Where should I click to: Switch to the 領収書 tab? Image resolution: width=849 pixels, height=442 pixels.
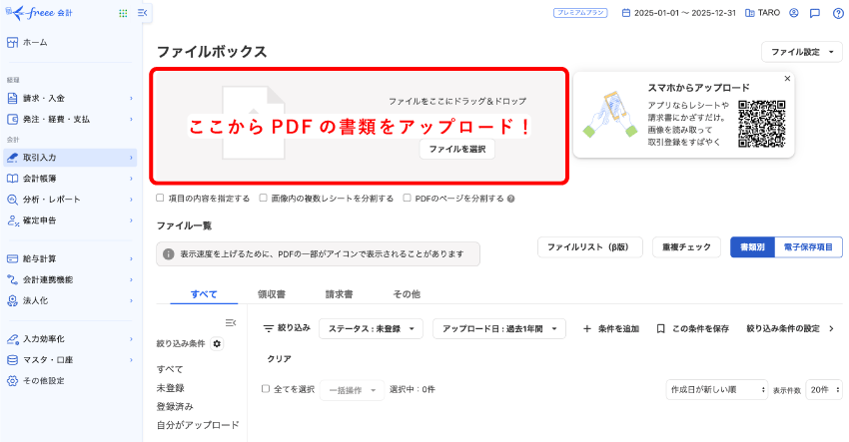tap(272, 294)
